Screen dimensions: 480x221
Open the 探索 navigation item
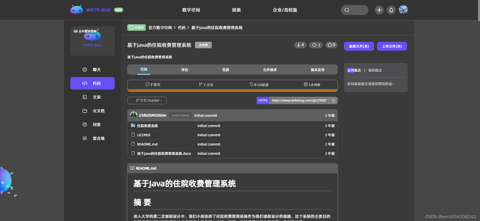pos(236,10)
